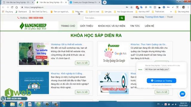Bookmark the page with the star icon
The height and width of the screenshot is (107, 191).
tap(131, 7)
